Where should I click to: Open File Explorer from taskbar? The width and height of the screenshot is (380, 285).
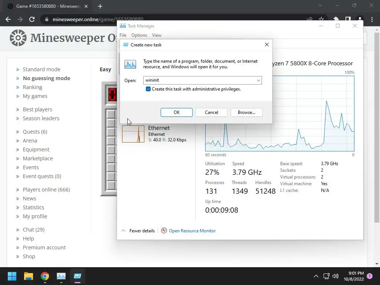(x=28, y=276)
